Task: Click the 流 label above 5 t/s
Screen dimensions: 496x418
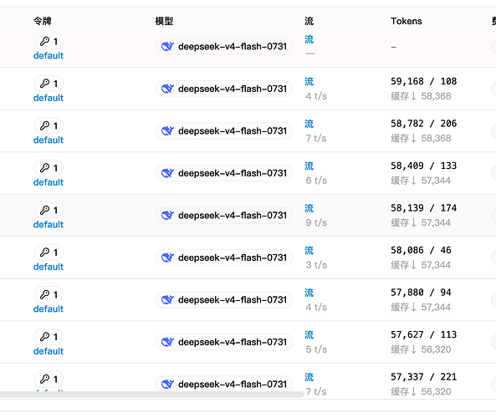Action: point(309,335)
